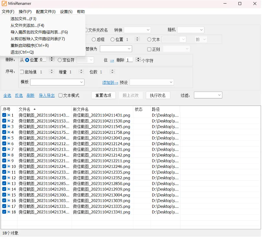The height and width of the screenshot is (240, 262).
Task: Click the blue arrow next to 往 in delete section
Action: point(112,60)
